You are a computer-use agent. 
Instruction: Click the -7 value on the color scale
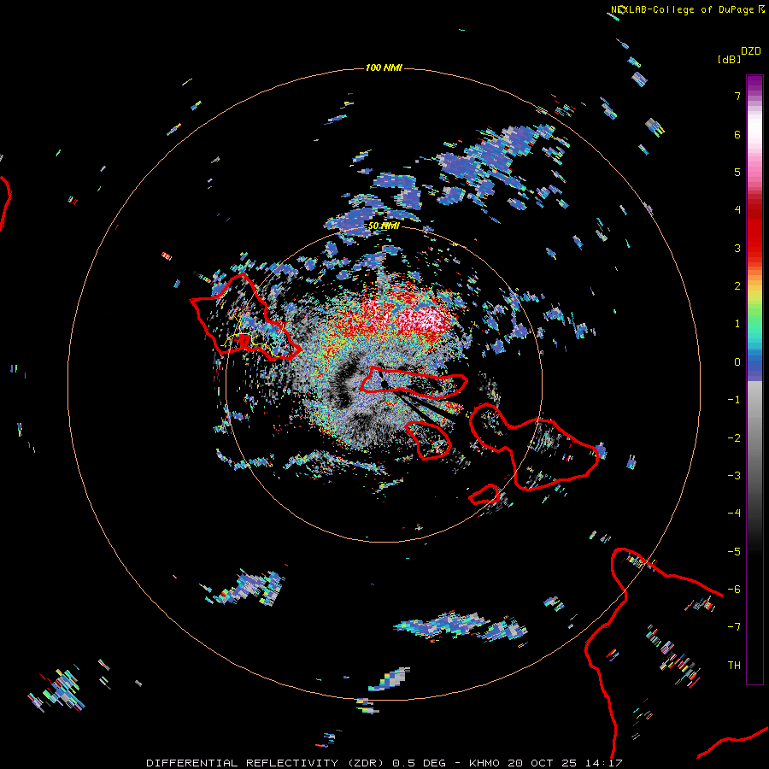(734, 627)
